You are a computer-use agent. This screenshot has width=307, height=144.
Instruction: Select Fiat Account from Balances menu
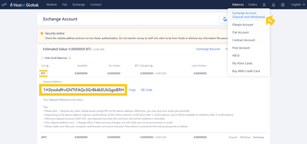[241, 32]
